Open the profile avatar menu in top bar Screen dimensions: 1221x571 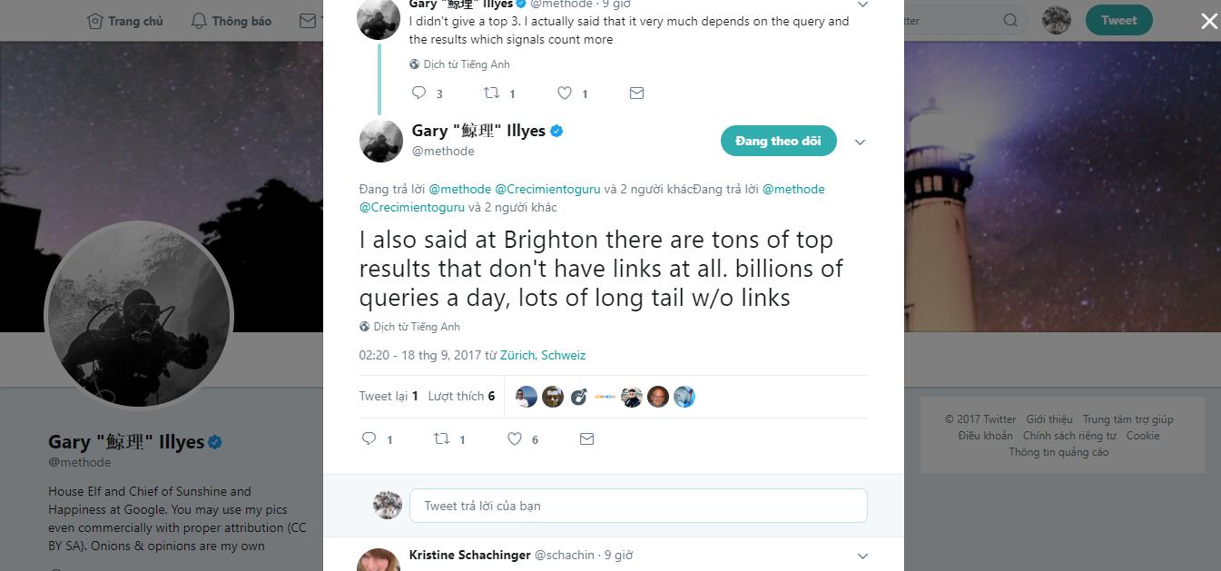[x=1057, y=20]
